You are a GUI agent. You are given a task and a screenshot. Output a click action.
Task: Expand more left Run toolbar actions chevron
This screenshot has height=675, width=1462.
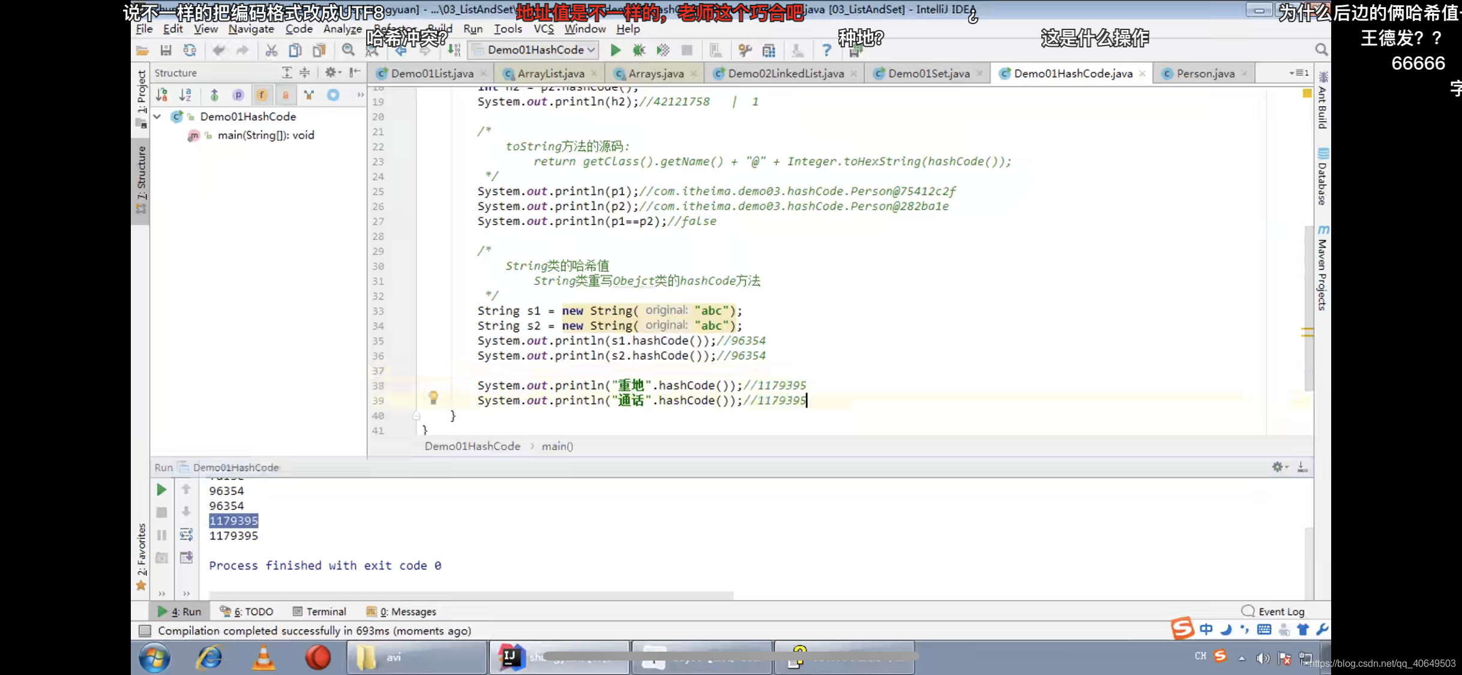tap(161, 593)
